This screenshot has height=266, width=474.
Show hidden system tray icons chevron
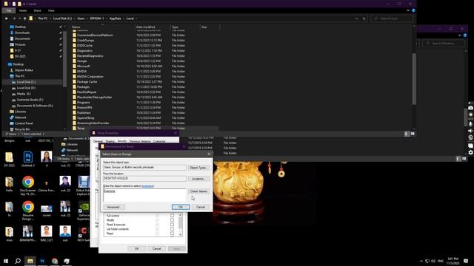421,261
